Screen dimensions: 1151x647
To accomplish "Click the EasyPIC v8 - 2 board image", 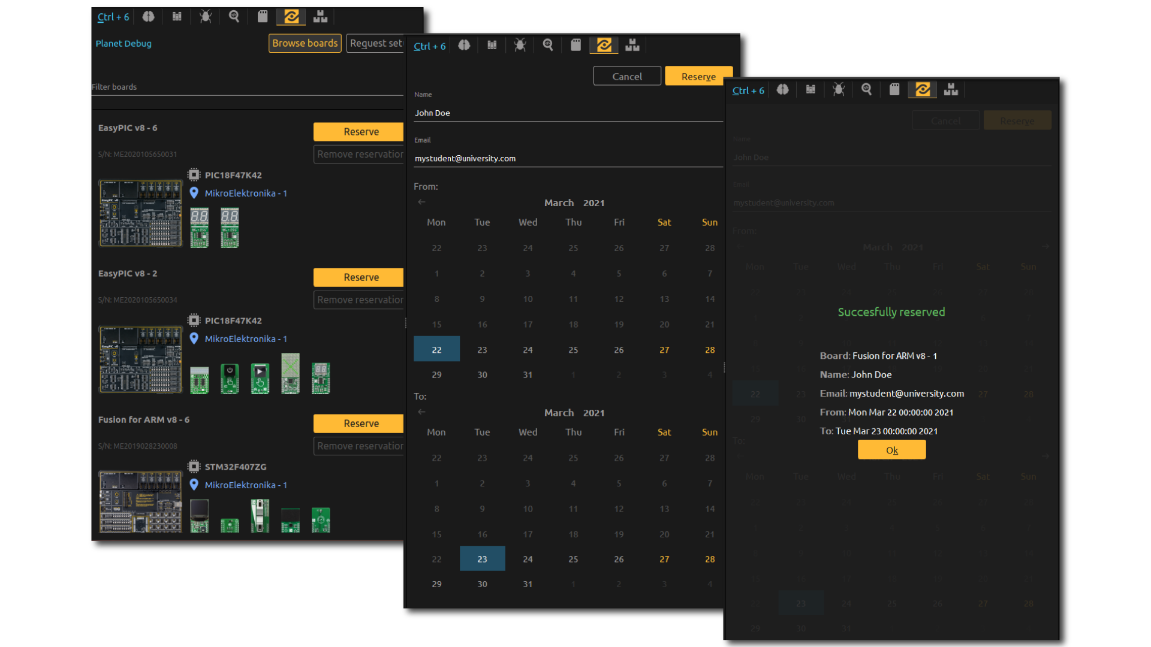I will 140,359.
